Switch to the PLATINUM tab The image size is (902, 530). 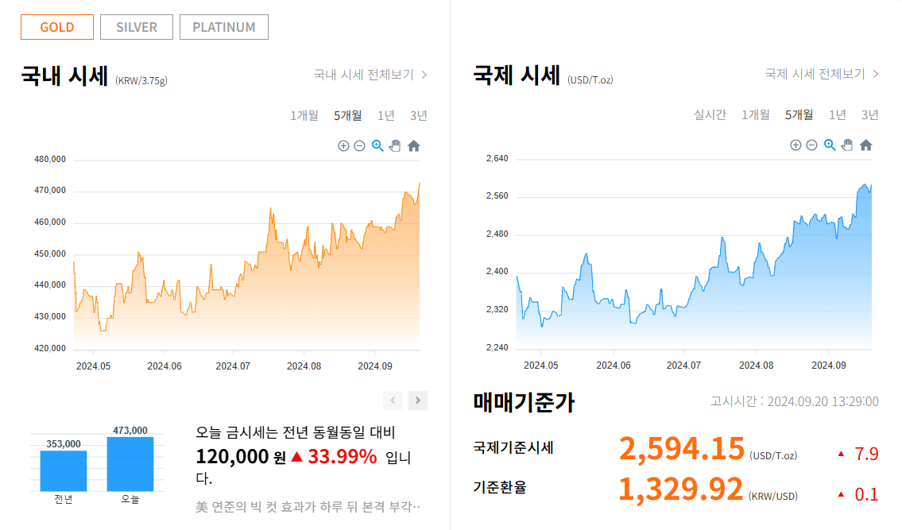click(223, 26)
